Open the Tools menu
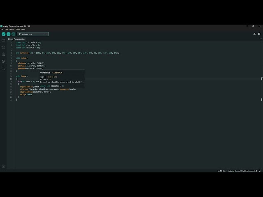Viewport: 263px width, 197px height. 18,30
